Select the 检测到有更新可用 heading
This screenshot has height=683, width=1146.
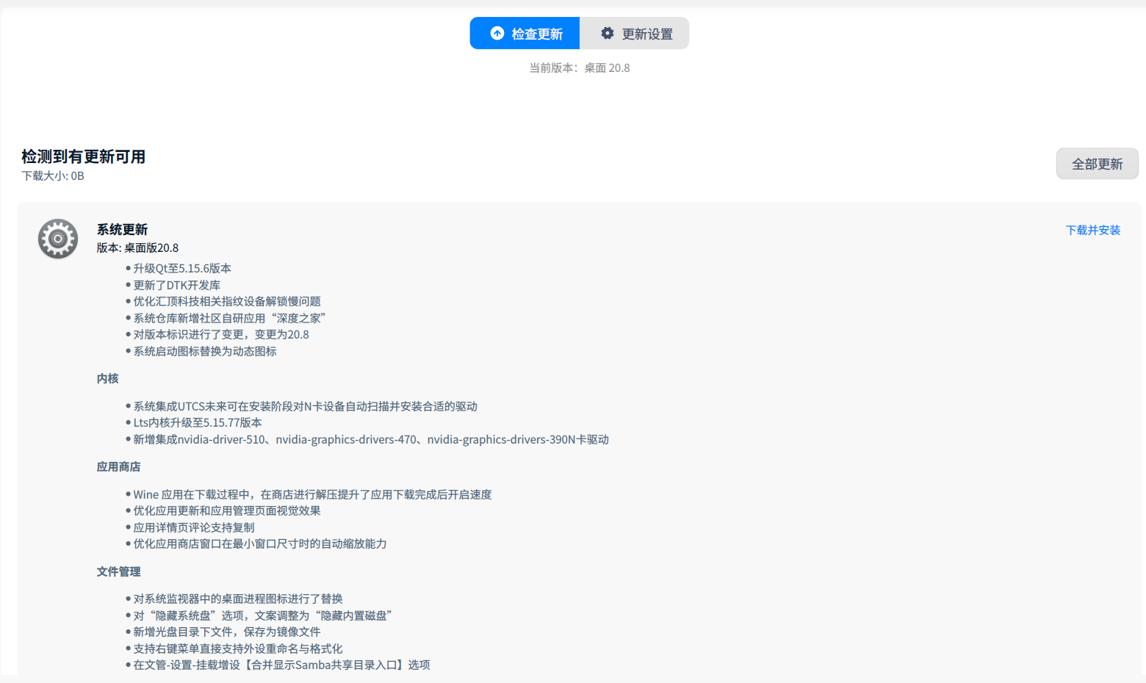click(84, 156)
